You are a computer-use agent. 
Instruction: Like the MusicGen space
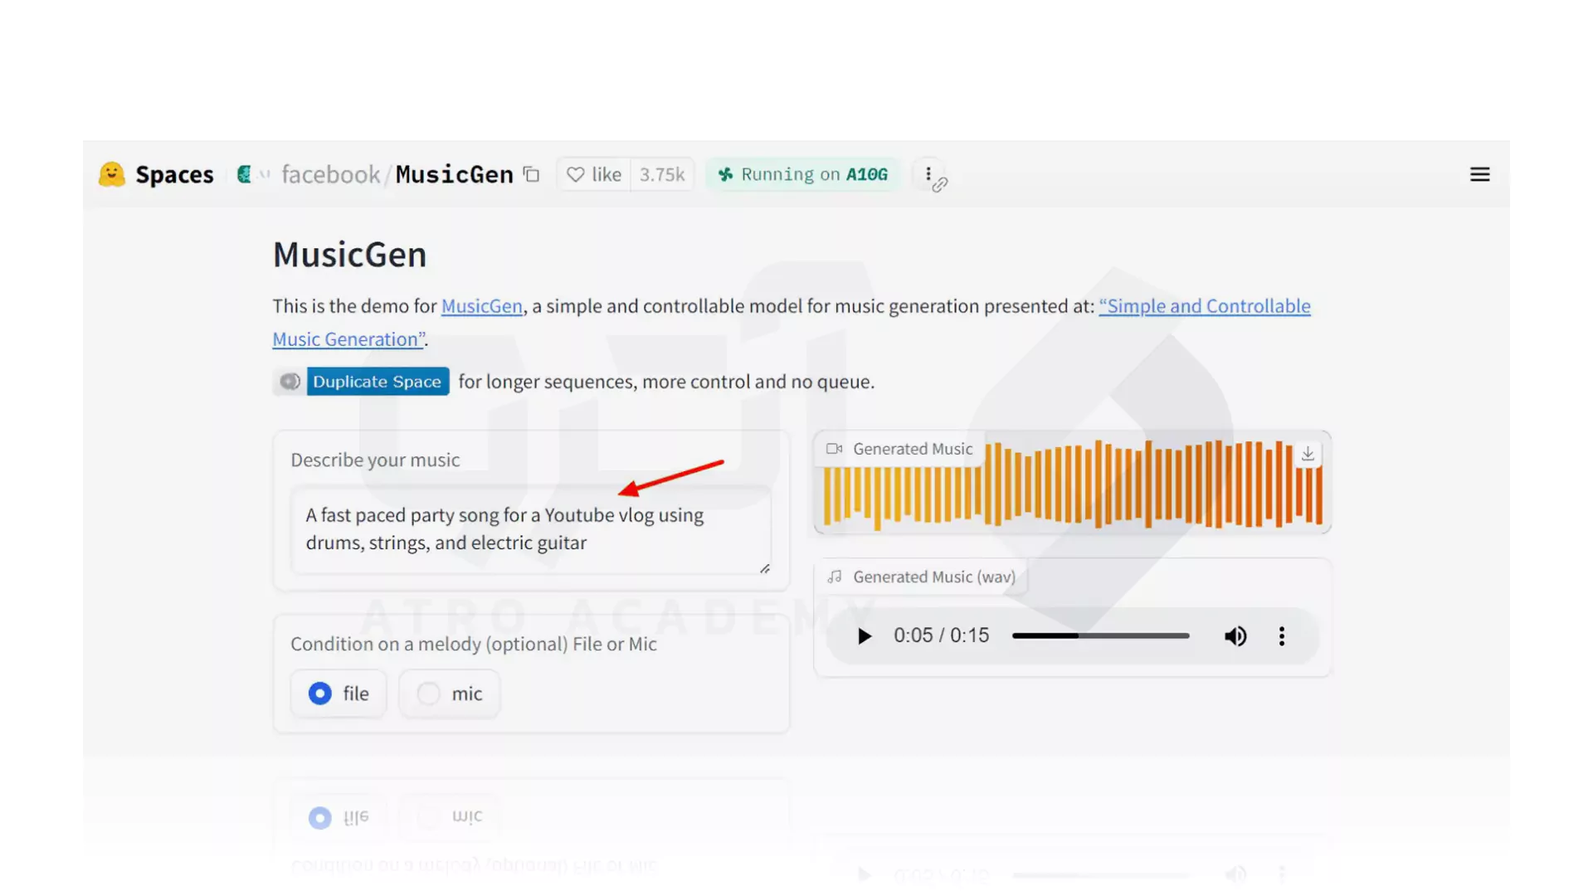click(x=594, y=174)
